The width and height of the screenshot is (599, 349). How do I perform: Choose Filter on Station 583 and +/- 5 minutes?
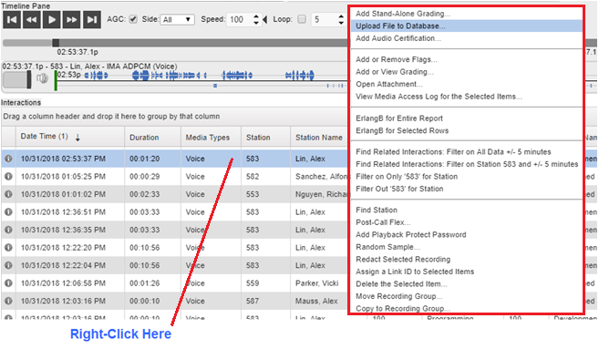pyautogui.click(x=467, y=164)
